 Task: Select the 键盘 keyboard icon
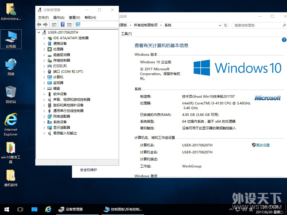(50, 88)
